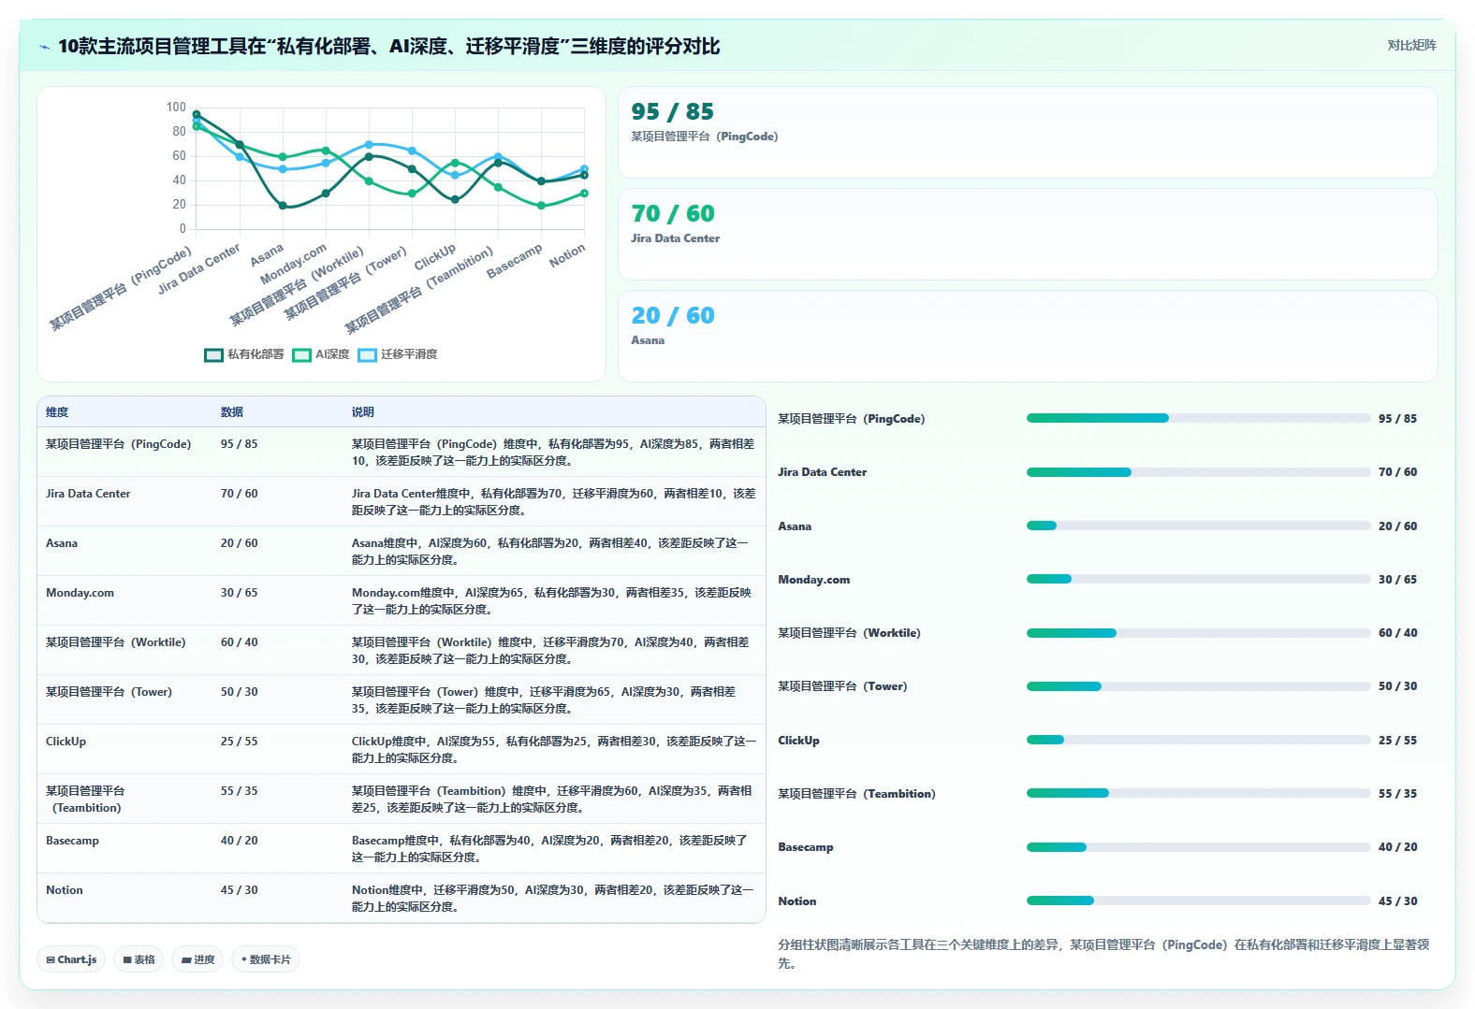Viewport: 1475px width, 1009px height.
Task: Click the Monday.com table row name
Action: click(80, 593)
